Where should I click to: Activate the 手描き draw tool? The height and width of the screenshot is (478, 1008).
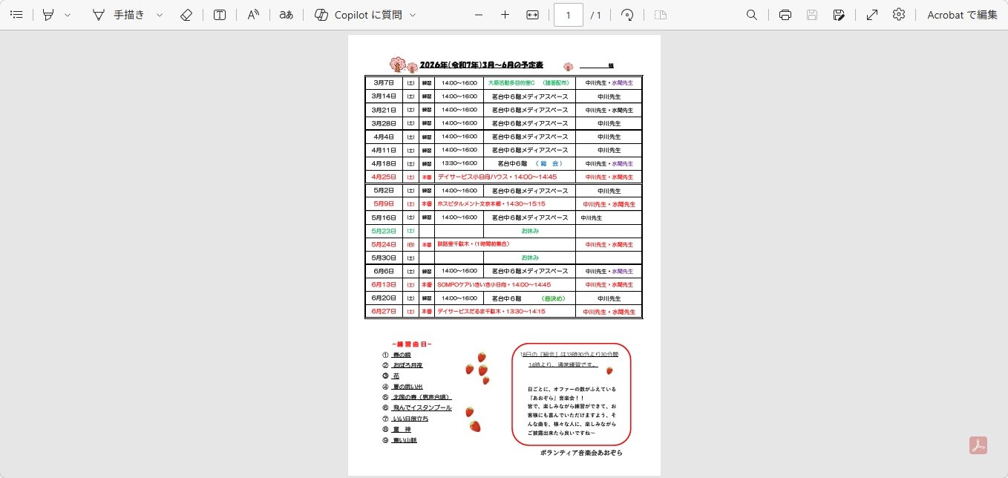(x=119, y=15)
